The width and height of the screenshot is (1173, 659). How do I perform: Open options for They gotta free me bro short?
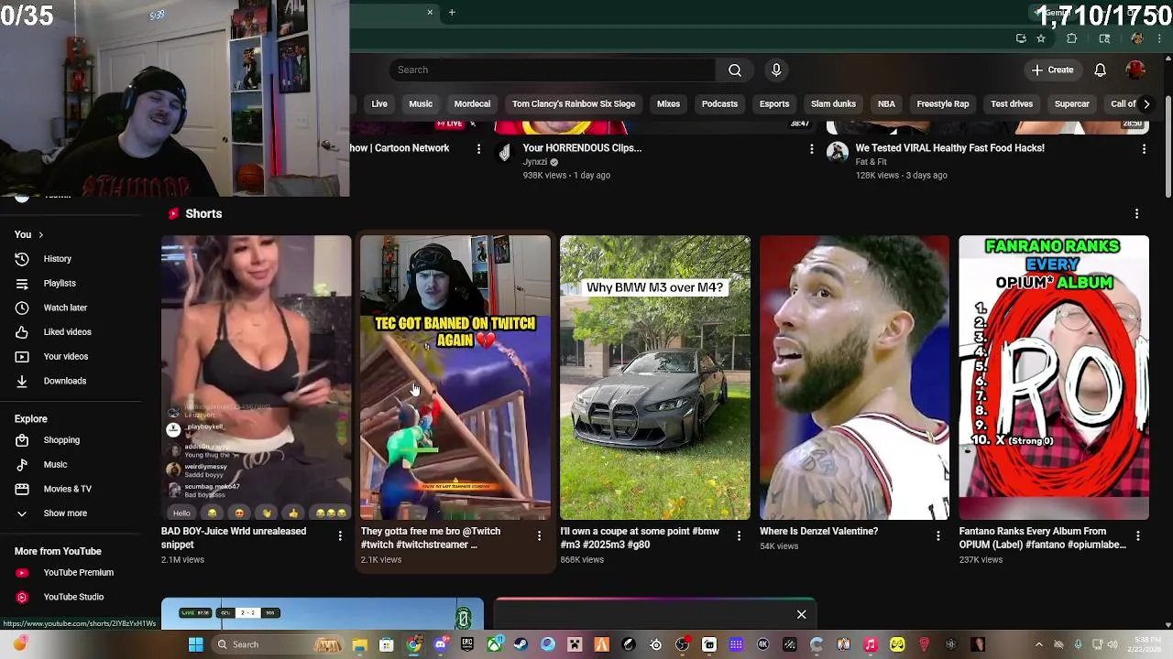pyautogui.click(x=539, y=536)
